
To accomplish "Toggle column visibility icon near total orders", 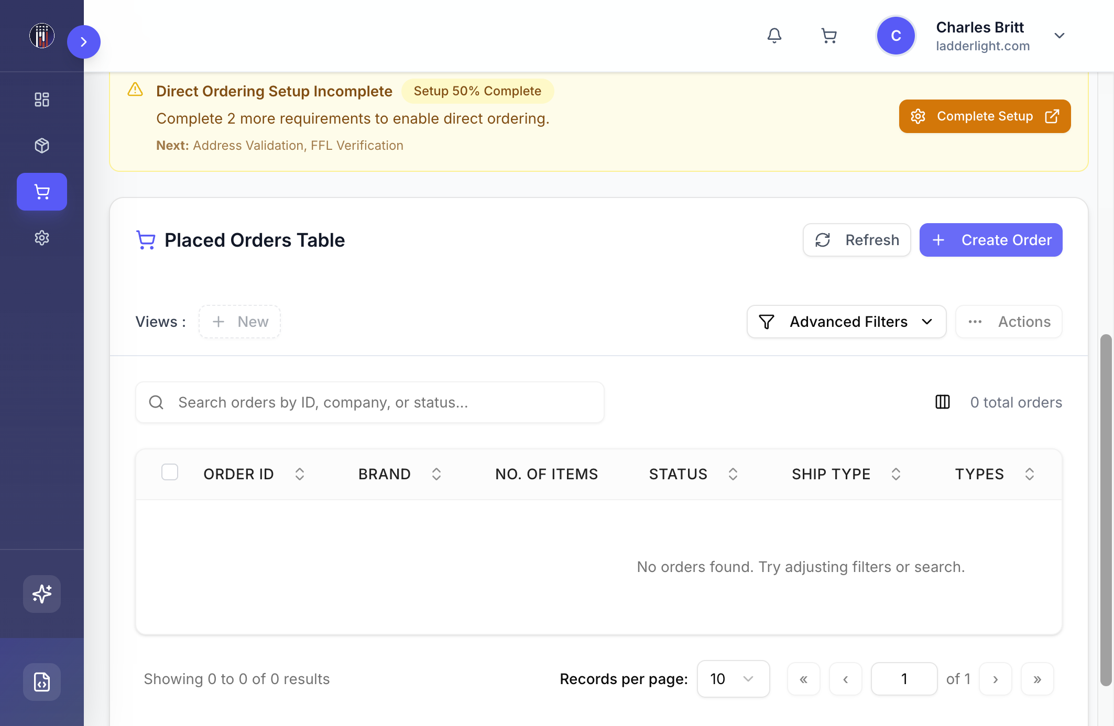I will coord(943,402).
